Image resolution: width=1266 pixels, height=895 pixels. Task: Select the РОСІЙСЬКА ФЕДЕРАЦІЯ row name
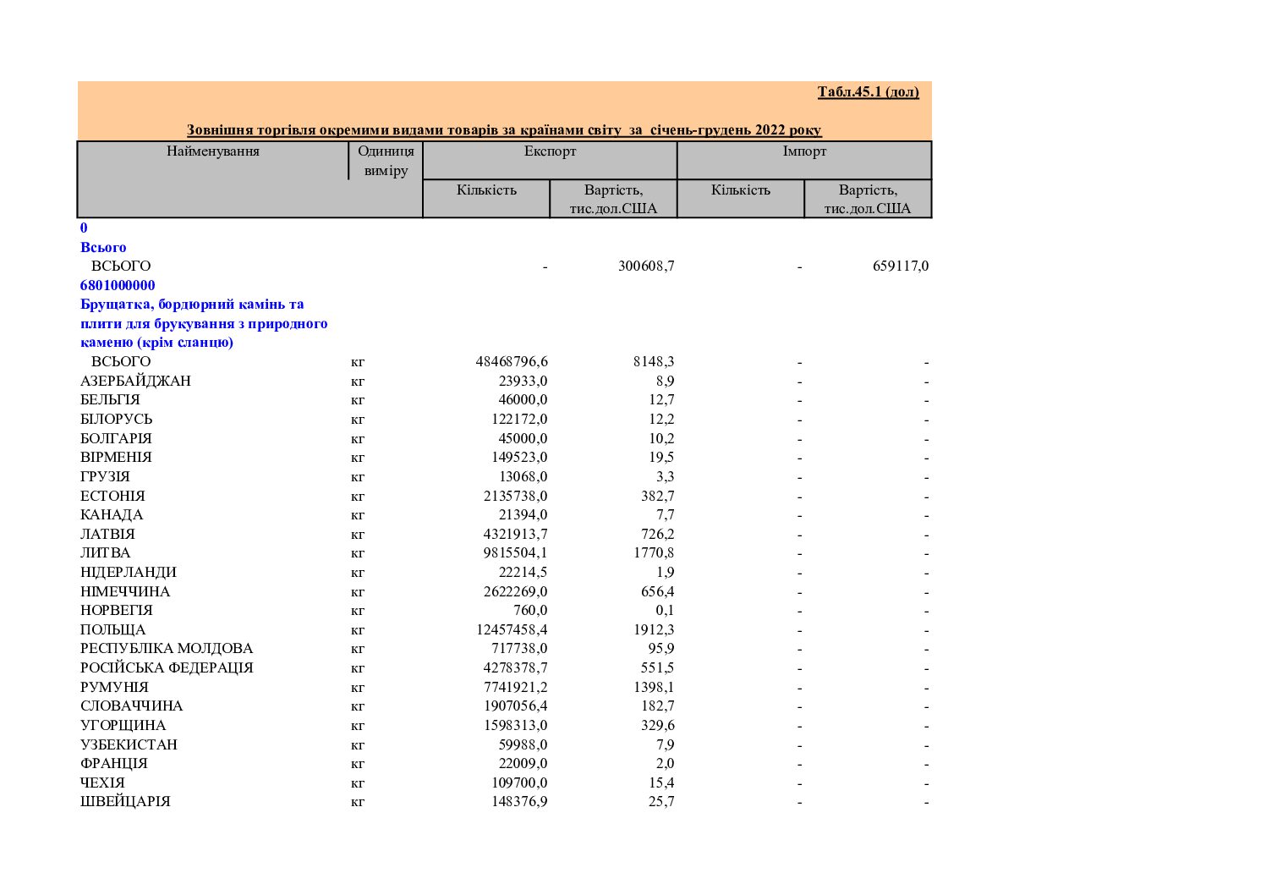click(167, 667)
